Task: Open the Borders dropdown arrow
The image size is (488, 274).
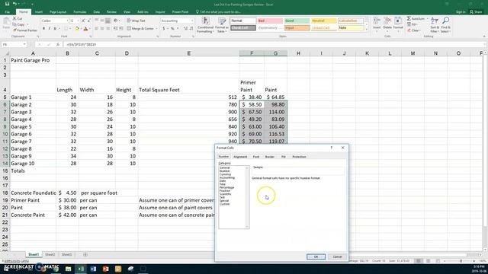Action: point(70,29)
